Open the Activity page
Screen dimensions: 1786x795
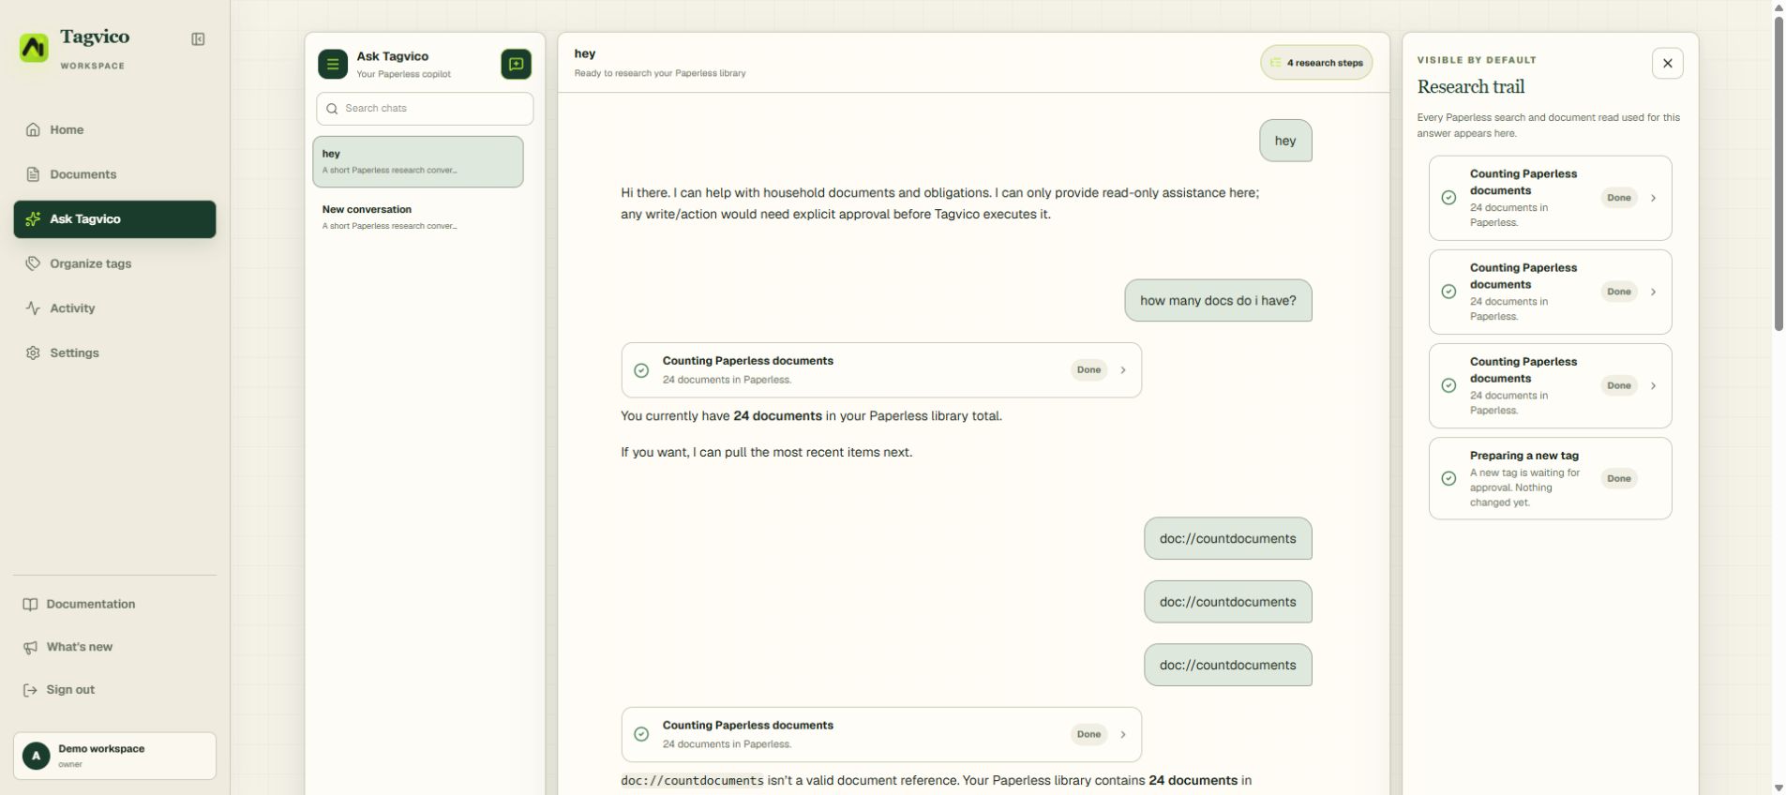tap(114, 308)
